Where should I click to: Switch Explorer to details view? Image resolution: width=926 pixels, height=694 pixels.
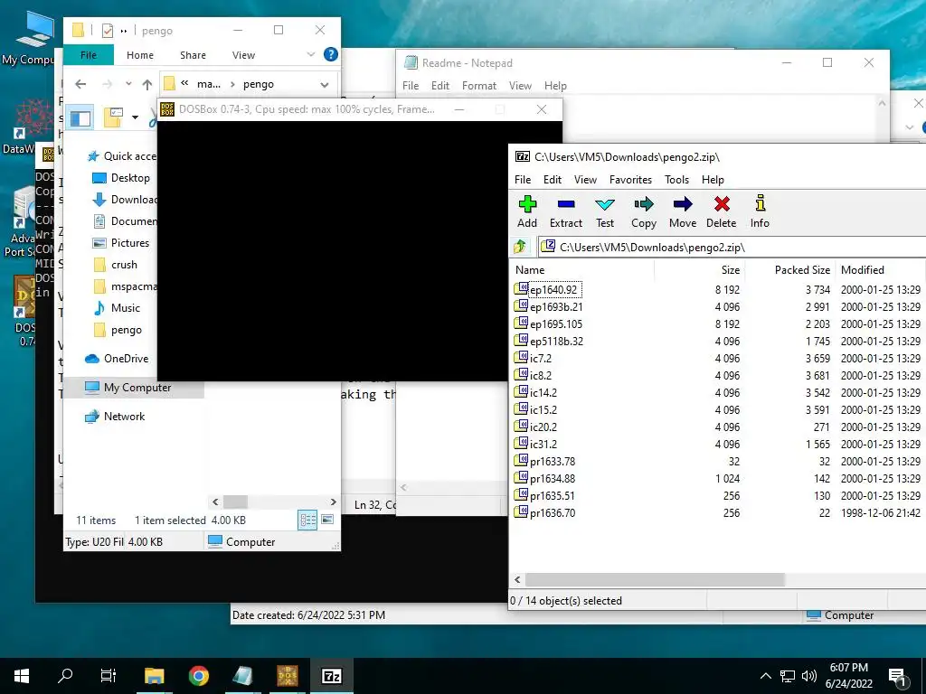tap(307, 520)
